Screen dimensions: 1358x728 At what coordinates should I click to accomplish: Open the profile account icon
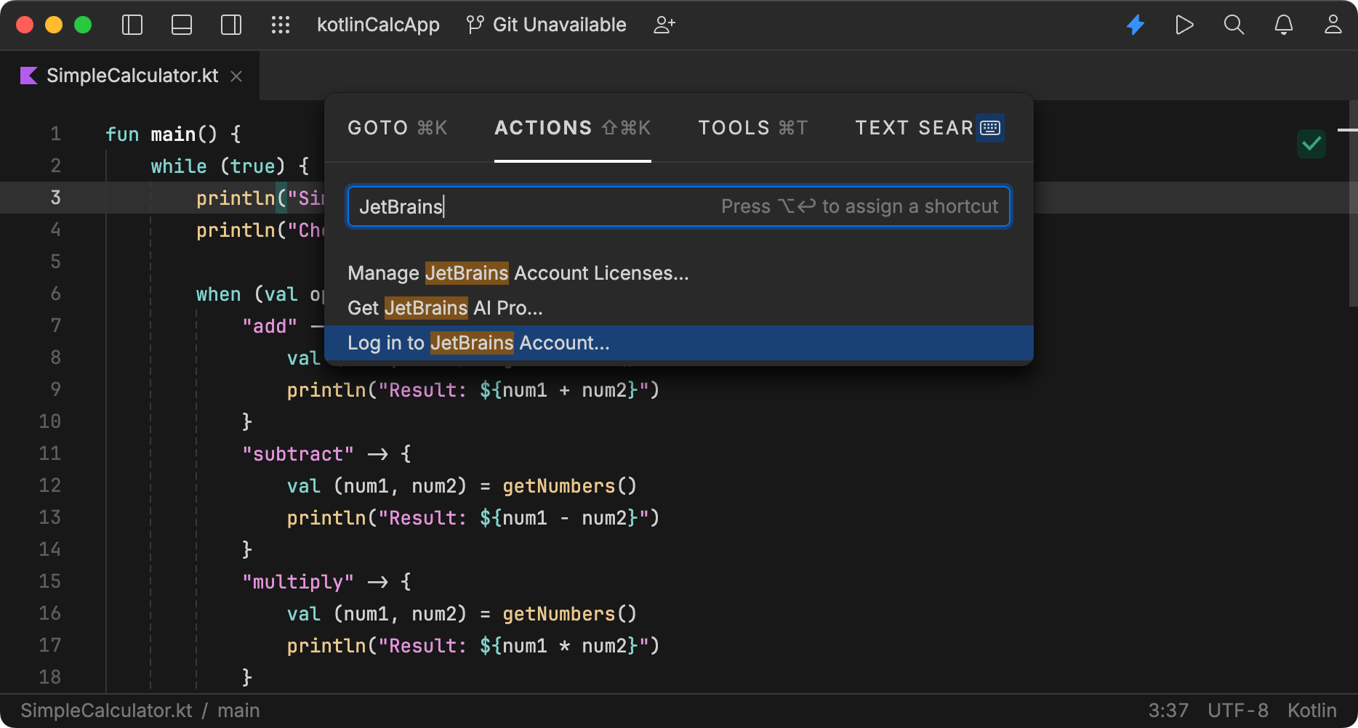[x=1333, y=24]
